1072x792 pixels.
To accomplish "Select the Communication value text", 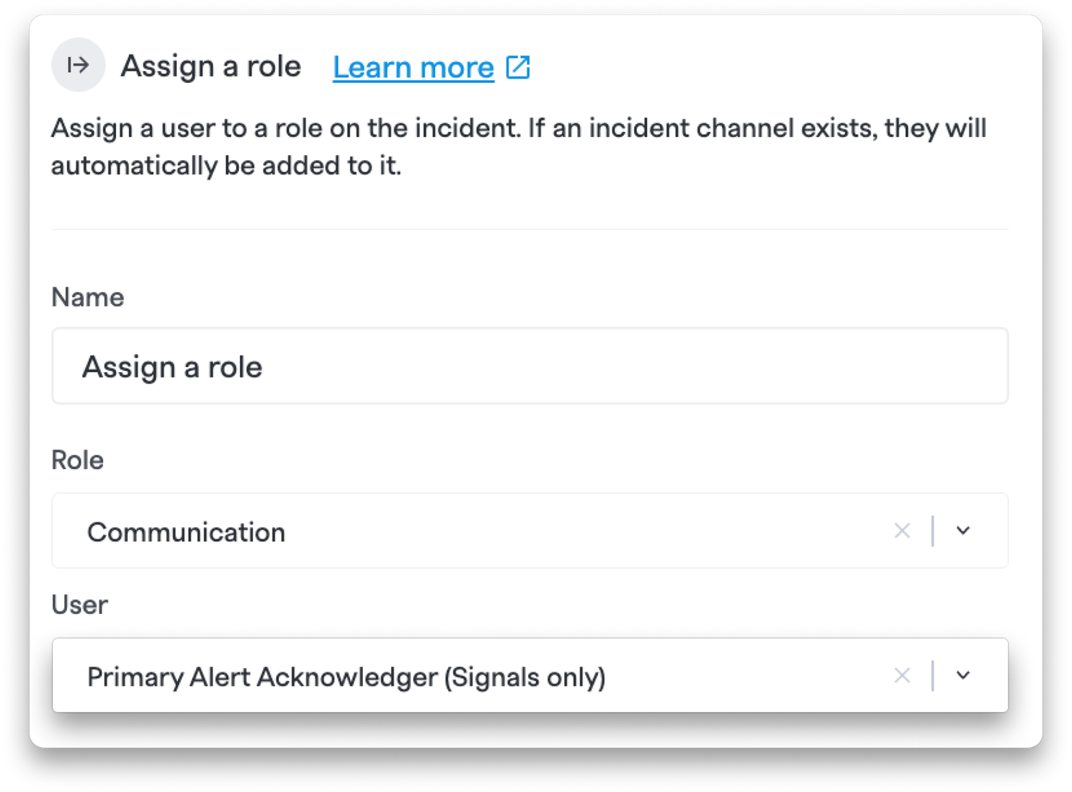I will (186, 532).
